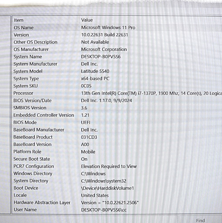Select the Secure Boot State row
The image size is (222, 223).
point(32,159)
